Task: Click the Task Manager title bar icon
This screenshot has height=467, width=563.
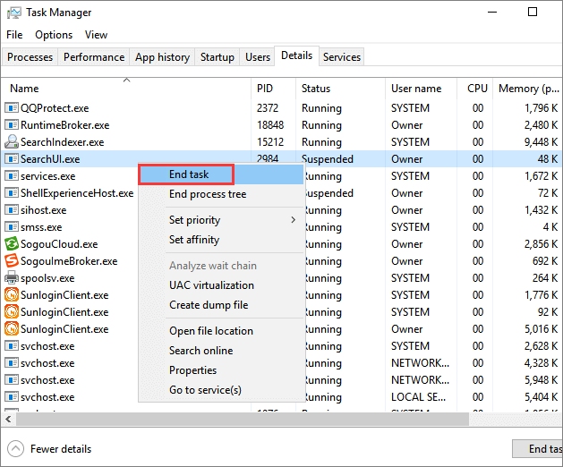Action: pyautogui.click(x=13, y=13)
